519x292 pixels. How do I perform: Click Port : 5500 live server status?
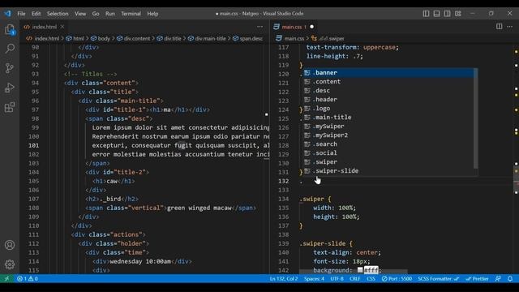click(397, 279)
